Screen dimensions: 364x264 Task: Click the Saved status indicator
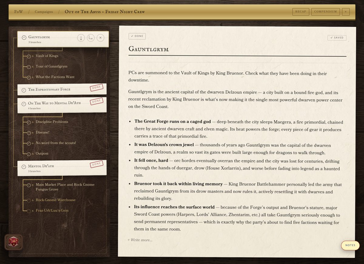tap(337, 38)
